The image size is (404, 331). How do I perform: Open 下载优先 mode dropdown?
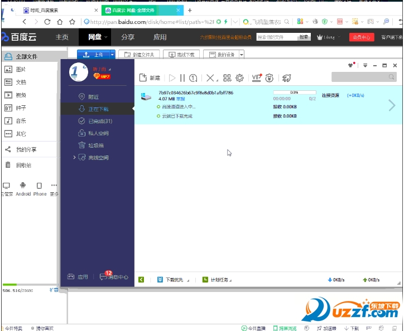[173, 280]
